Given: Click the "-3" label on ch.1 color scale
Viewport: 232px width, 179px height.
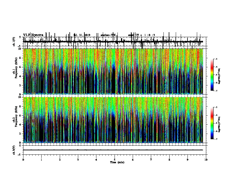Looking at the screenshot, I should 216,59.
